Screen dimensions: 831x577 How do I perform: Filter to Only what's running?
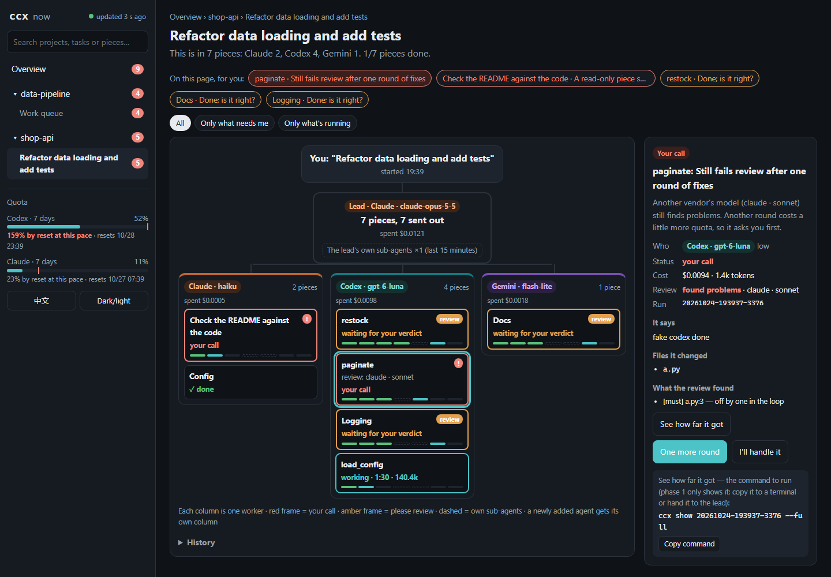click(317, 123)
